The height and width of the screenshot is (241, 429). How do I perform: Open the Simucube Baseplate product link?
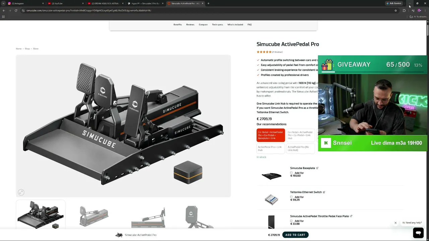click(x=302, y=168)
